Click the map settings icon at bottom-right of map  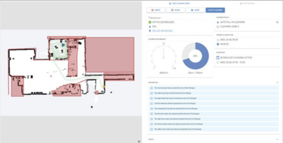point(139,141)
